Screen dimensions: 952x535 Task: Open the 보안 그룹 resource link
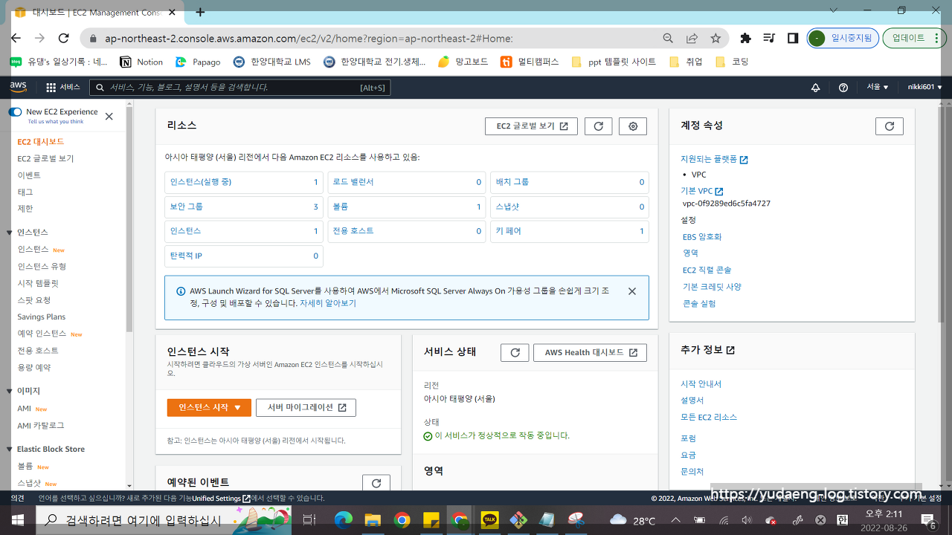click(x=186, y=207)
